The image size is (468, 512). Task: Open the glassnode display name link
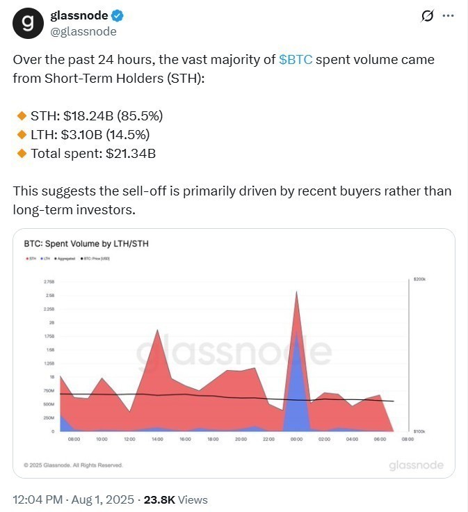(79, 16)
